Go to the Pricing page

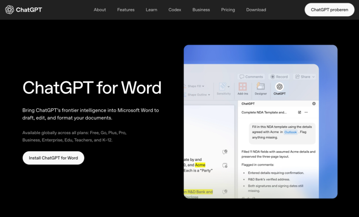228,9
